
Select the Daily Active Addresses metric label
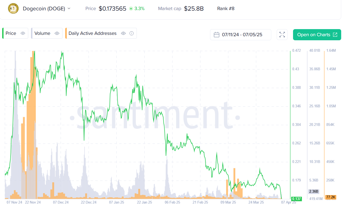tap(93, 33)
